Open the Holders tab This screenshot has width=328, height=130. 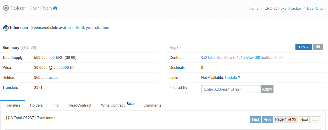(x=37, y=105)
